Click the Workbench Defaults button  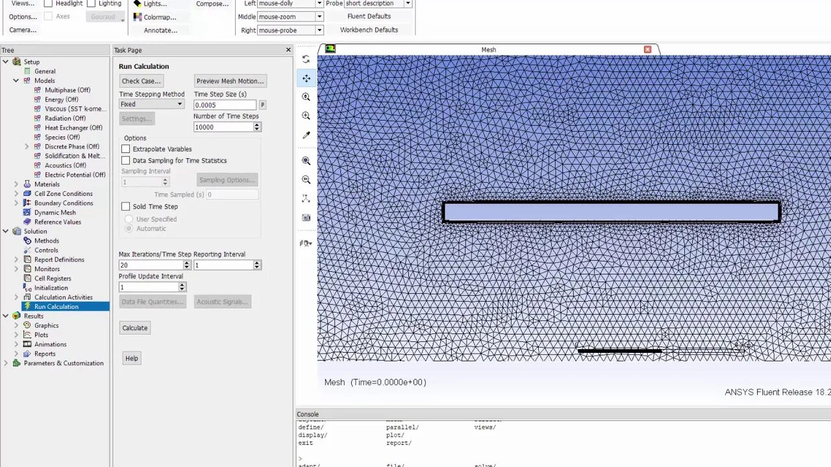coord(369,30)
